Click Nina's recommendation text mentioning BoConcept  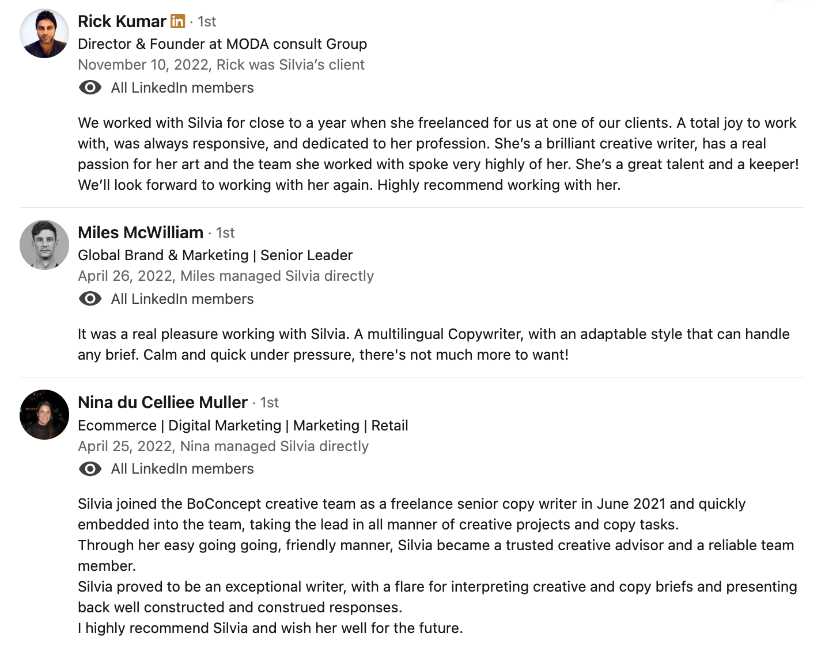coord(411,504)
